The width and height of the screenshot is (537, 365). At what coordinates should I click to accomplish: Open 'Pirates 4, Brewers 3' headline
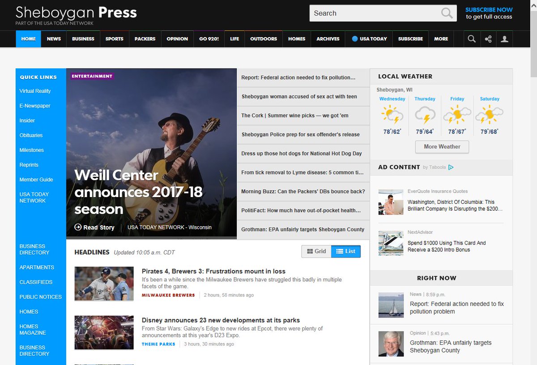coord(213,271)
